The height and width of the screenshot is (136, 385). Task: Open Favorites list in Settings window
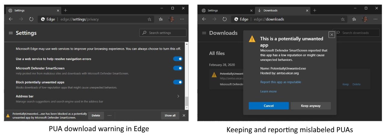click(161, 19)
